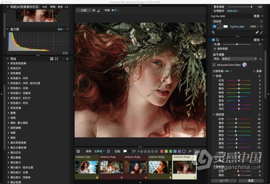This screenshot has width=270, height=184.
Task: Select the aeziyuan_60.jpg thumbnail
Action: click(160, 167)
